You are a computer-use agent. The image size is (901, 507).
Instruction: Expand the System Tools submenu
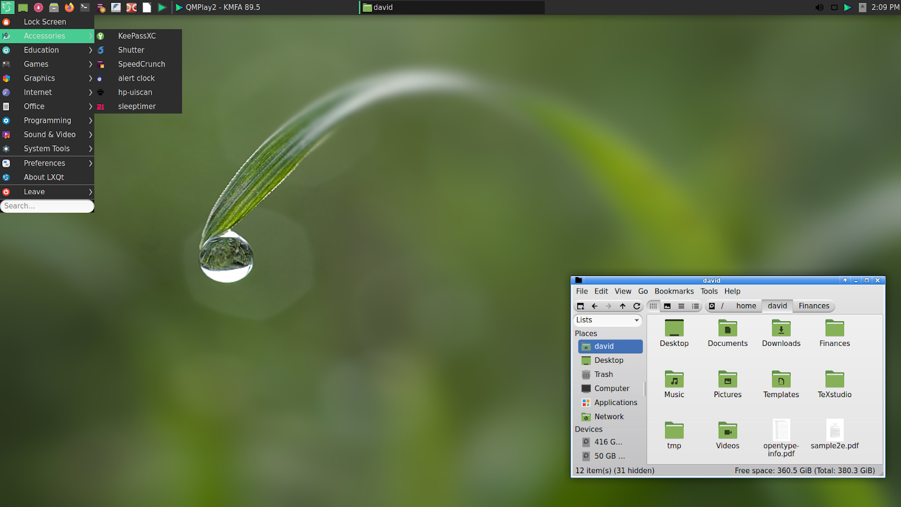pos(47,149)
